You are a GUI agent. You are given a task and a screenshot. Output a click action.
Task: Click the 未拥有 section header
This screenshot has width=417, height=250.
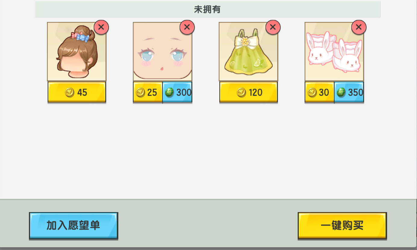pos(208,9)
